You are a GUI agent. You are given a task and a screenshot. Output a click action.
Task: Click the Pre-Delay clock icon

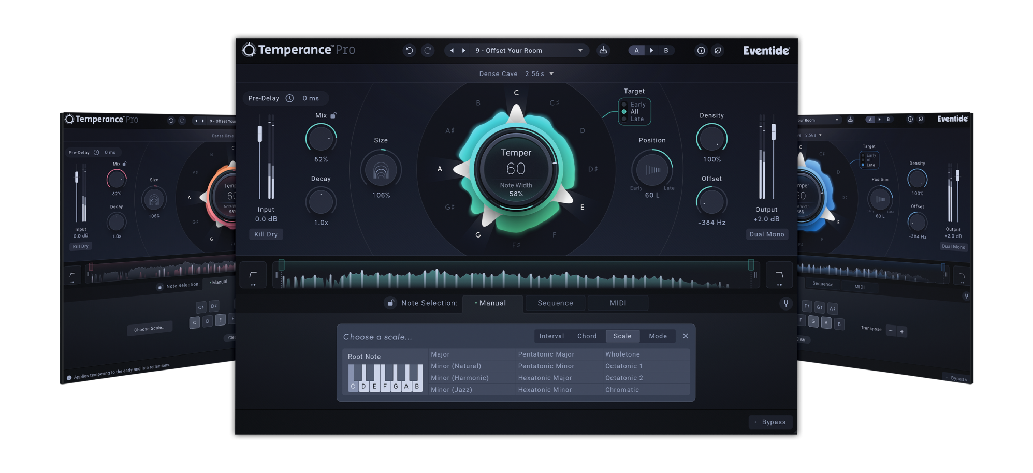click(289, 98)
